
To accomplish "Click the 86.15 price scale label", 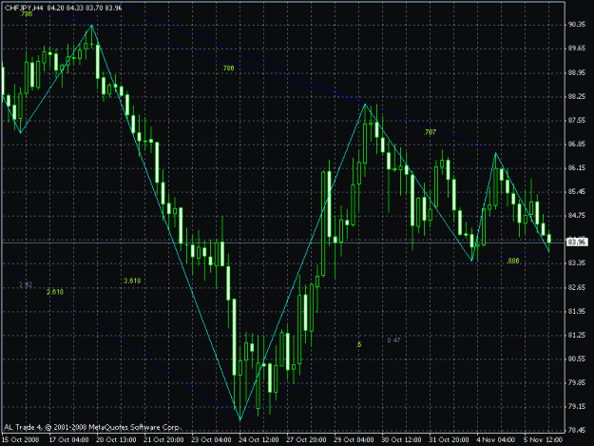I will coord(577,168).
